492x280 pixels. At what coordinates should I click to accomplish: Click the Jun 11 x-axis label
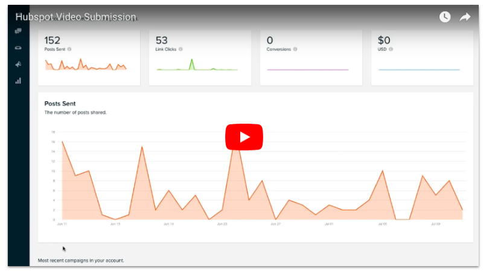tap(62, 224)
